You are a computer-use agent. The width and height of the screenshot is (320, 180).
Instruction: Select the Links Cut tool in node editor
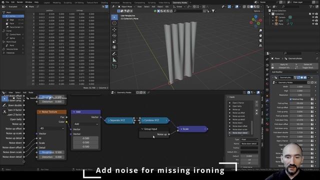click(x=4, y=112)
